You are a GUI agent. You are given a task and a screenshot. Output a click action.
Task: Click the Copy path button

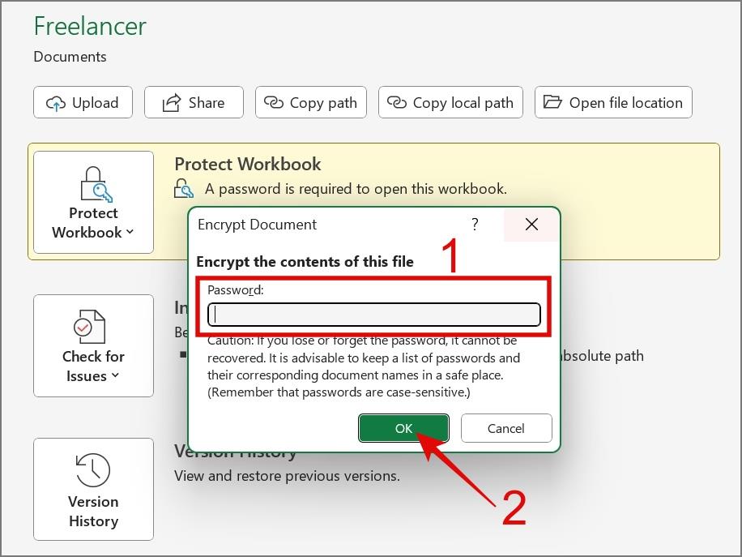tap(311, 102)
